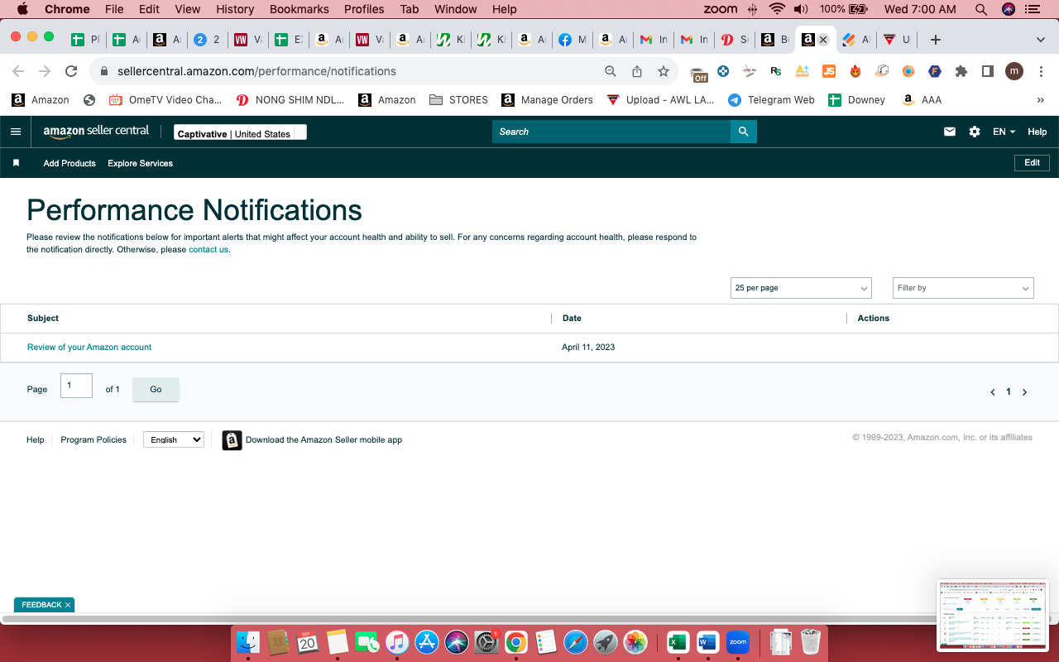Click the orange JS extension icon

point(829,71)
